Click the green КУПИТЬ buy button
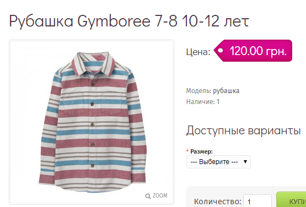The height and width of the screenshot is (207, 306). (x=291, y=200)
